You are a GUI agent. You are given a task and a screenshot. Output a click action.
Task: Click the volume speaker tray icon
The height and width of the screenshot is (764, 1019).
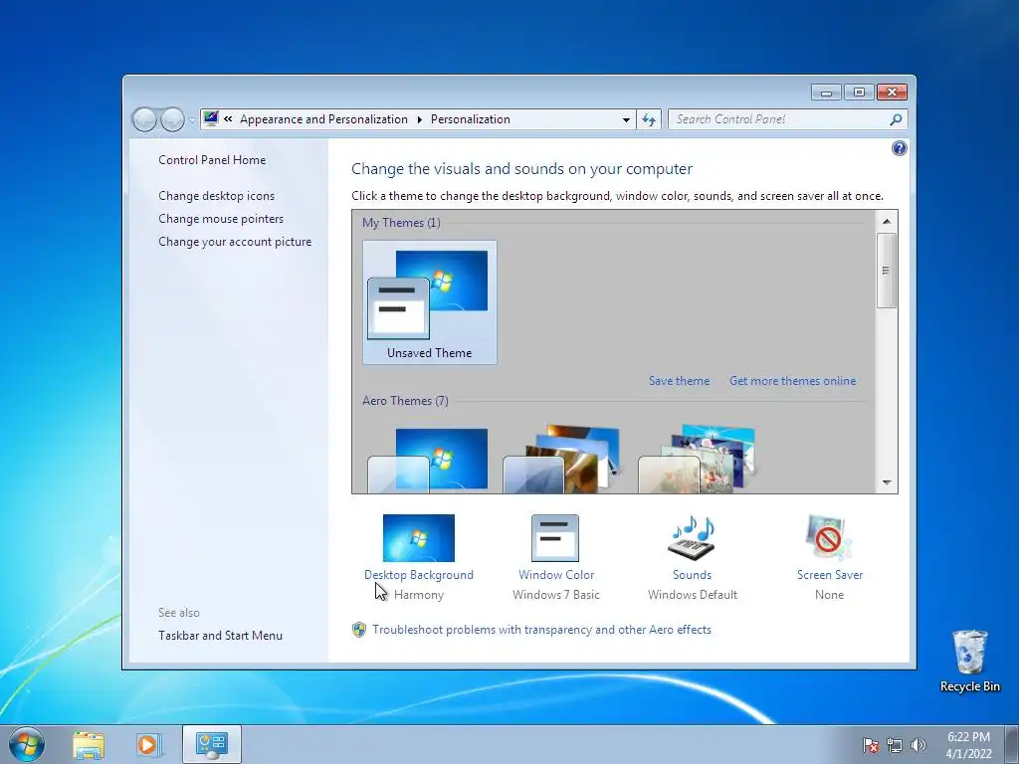pos(917,745)
